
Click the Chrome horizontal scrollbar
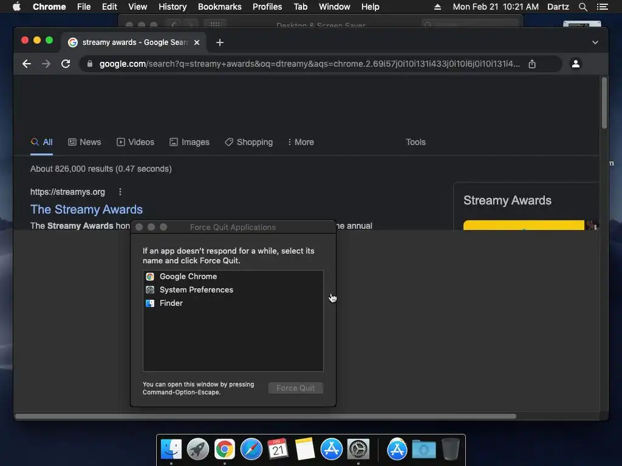point(266,416)
